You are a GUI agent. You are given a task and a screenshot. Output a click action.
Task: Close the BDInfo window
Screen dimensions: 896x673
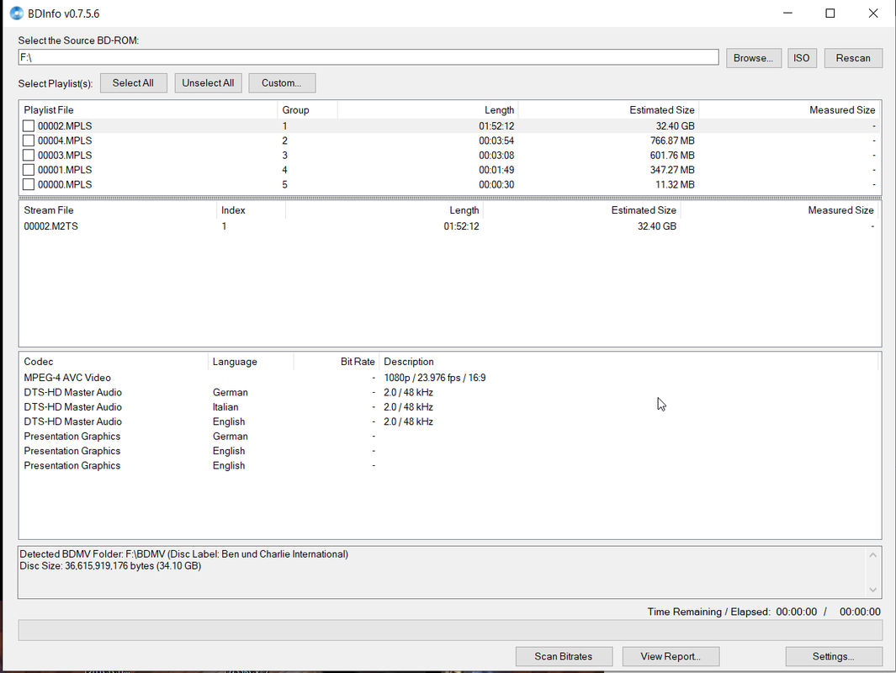(x=873, y=13)
